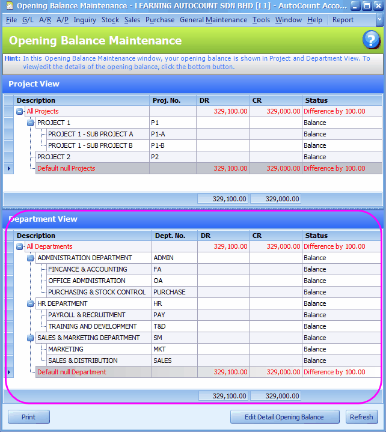Click the application icon in the title bar
Screen dimensions: 386x432
point(10,6)
